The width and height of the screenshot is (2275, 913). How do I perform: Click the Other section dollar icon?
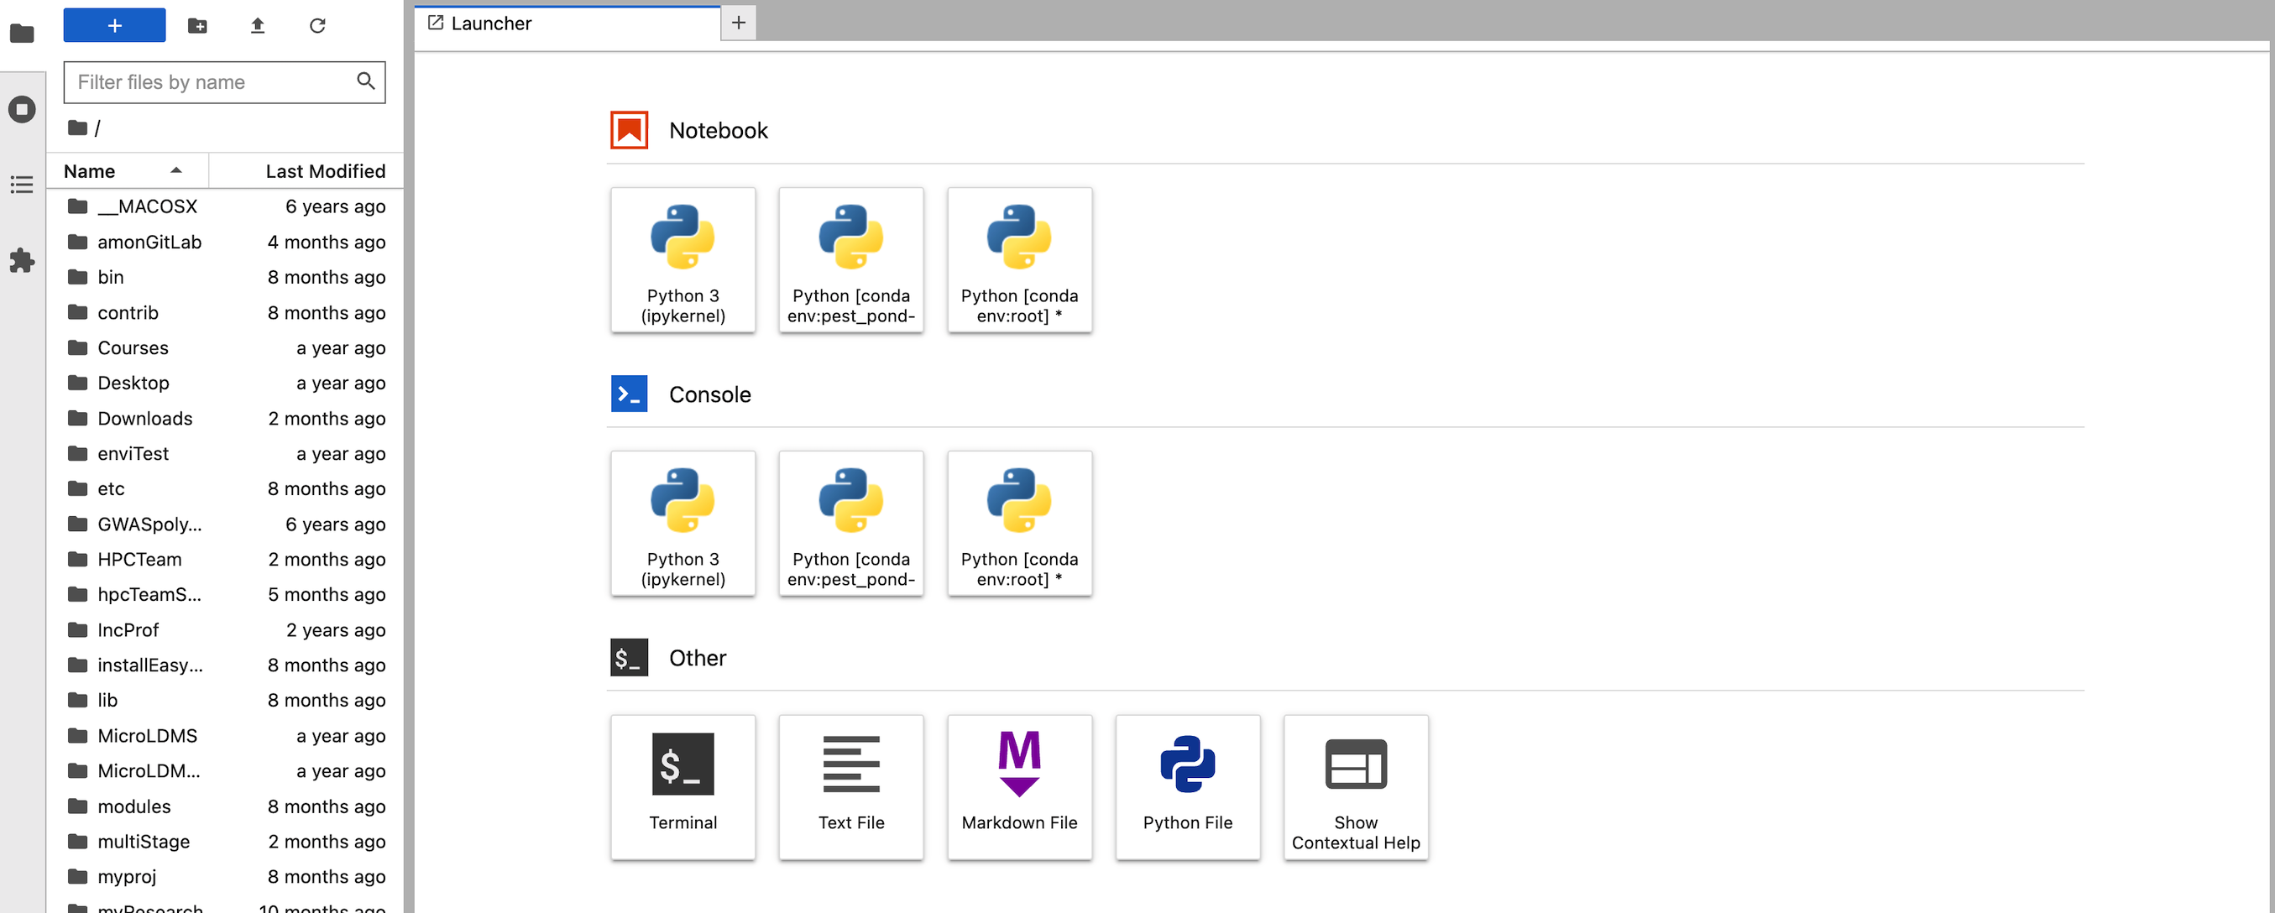pos(630,658)
